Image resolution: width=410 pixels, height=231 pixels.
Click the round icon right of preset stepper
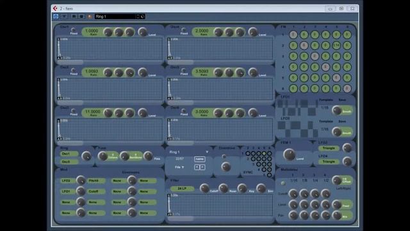tap(142, 17)
